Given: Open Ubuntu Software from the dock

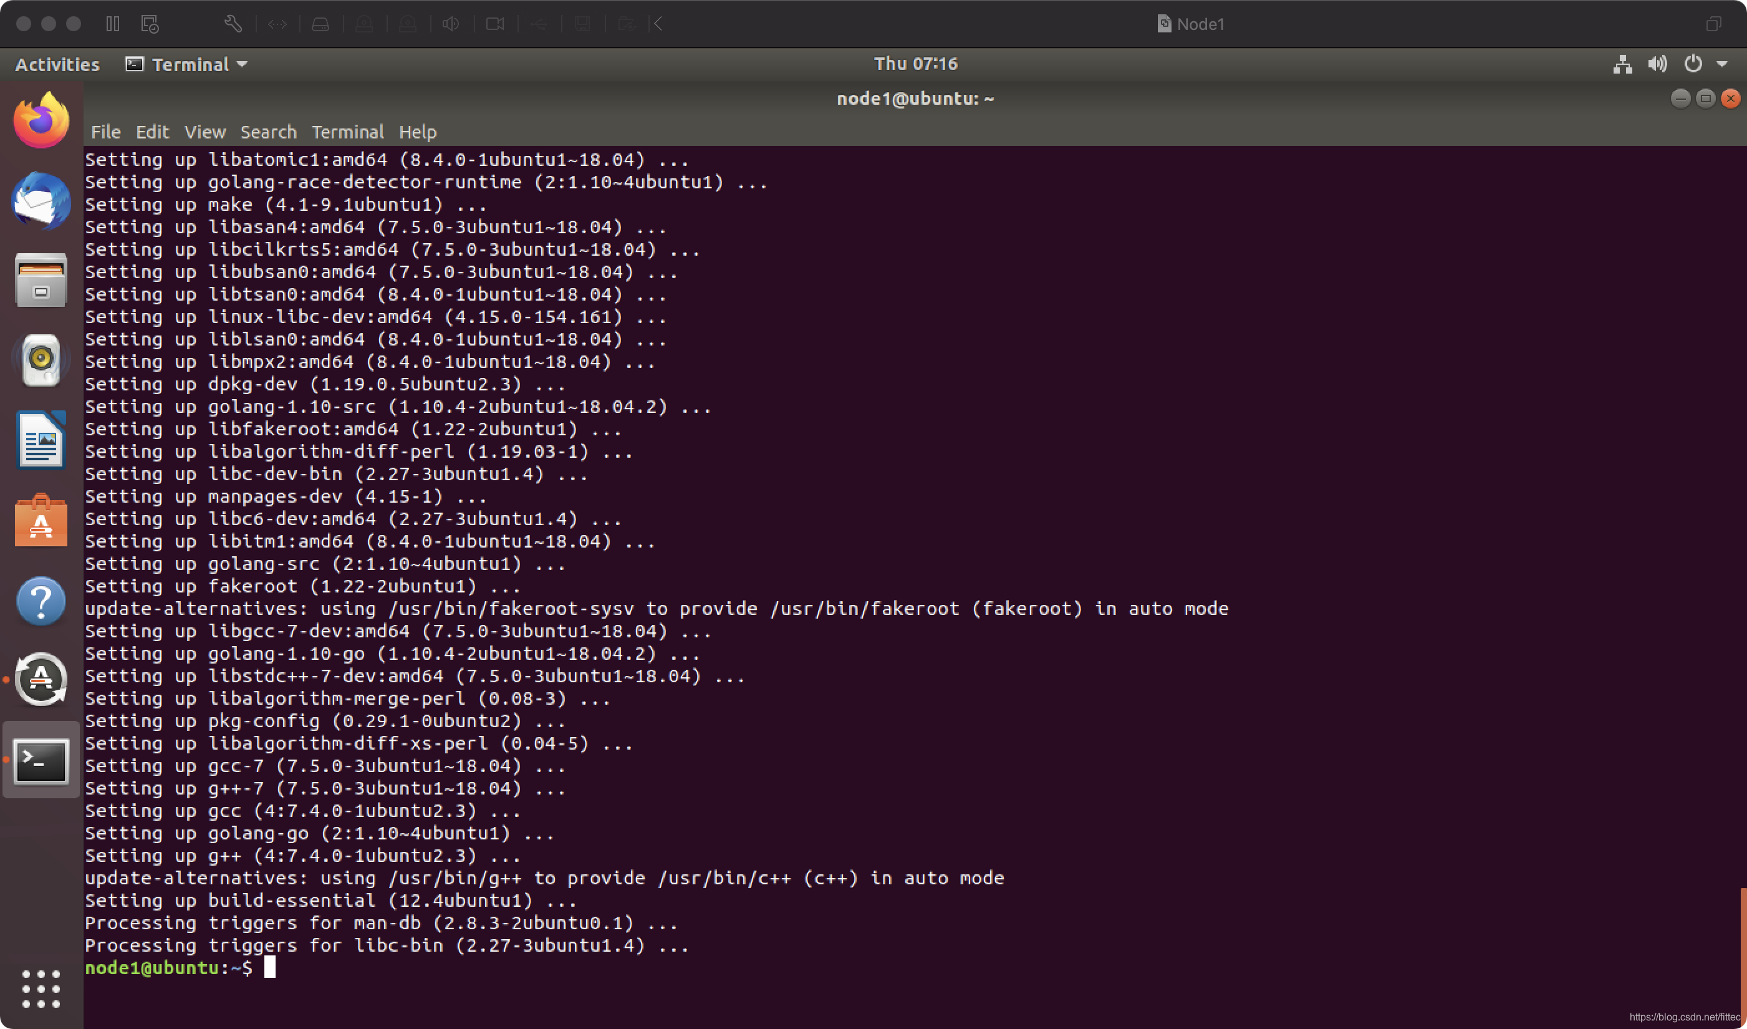Looking at the screenshot, I should [x=41, y=520].
